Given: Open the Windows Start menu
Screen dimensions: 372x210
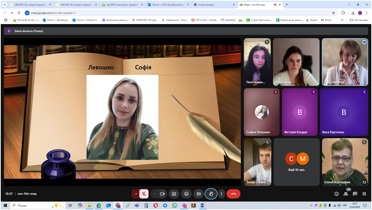Looking at the screenshot, I should [5, 206].
